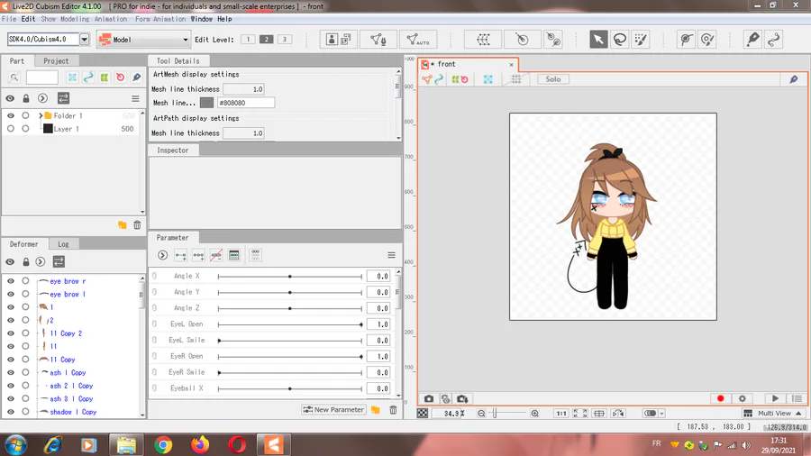Click the add two keys parameter icon
This screenshot has height=456, width=811.
pos(180,255)
